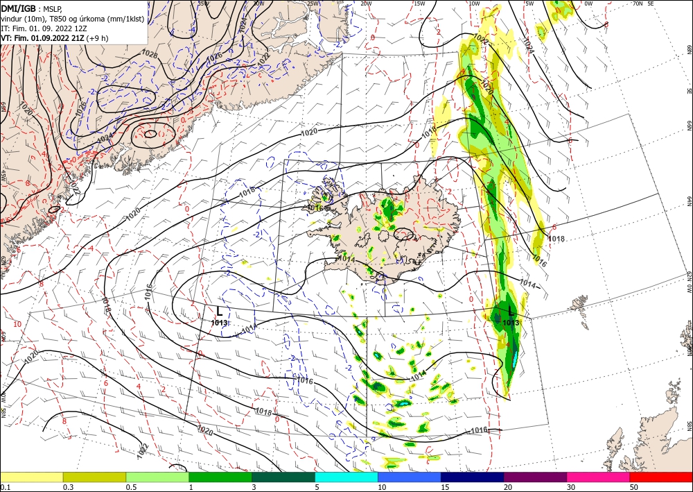Click the '35W' longitude label
Image resolution: width=693 pixels, height=492 pixels.
[x=203, y=3]
